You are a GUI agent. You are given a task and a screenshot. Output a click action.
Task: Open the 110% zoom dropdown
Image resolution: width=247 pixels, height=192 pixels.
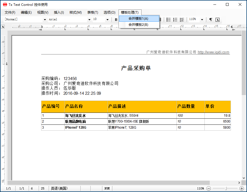202,20
